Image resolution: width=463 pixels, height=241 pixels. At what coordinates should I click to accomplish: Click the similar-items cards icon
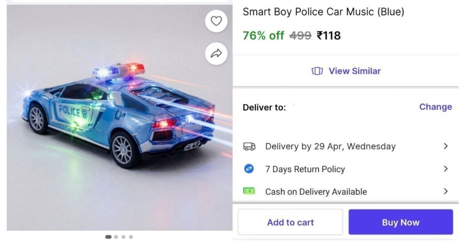(317, 71)
